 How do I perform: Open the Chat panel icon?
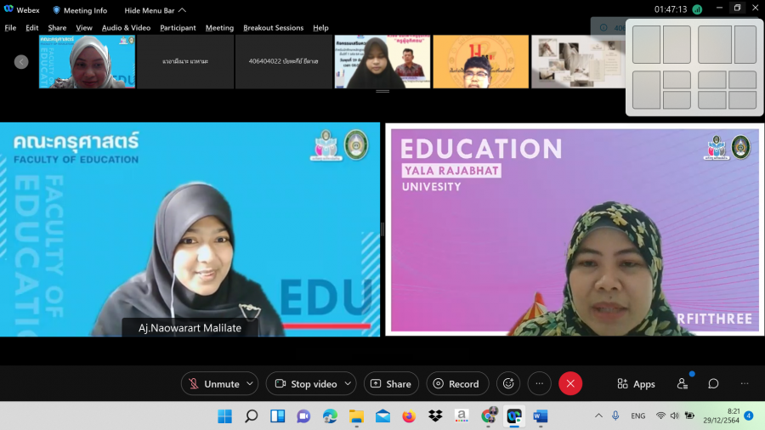[x=713, y=384]
